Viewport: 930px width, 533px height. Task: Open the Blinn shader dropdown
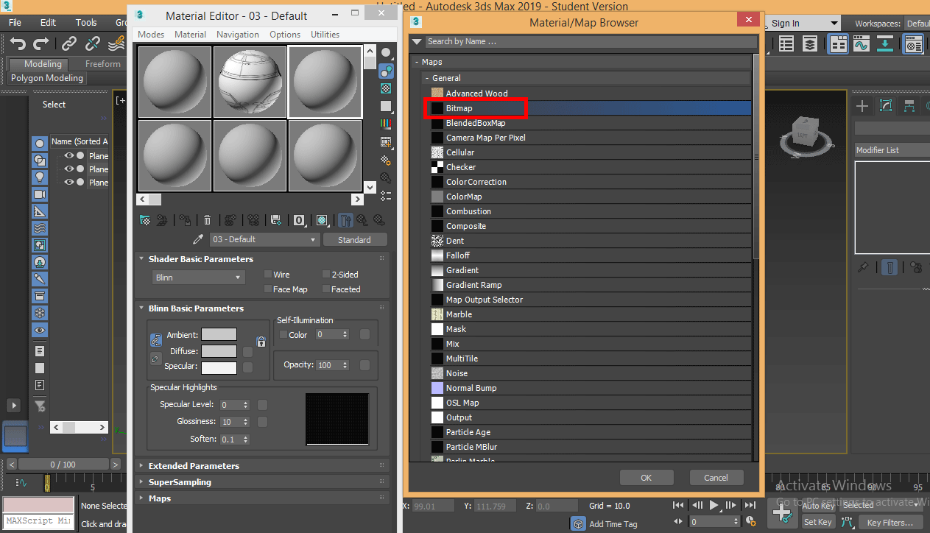coord(198,277)
